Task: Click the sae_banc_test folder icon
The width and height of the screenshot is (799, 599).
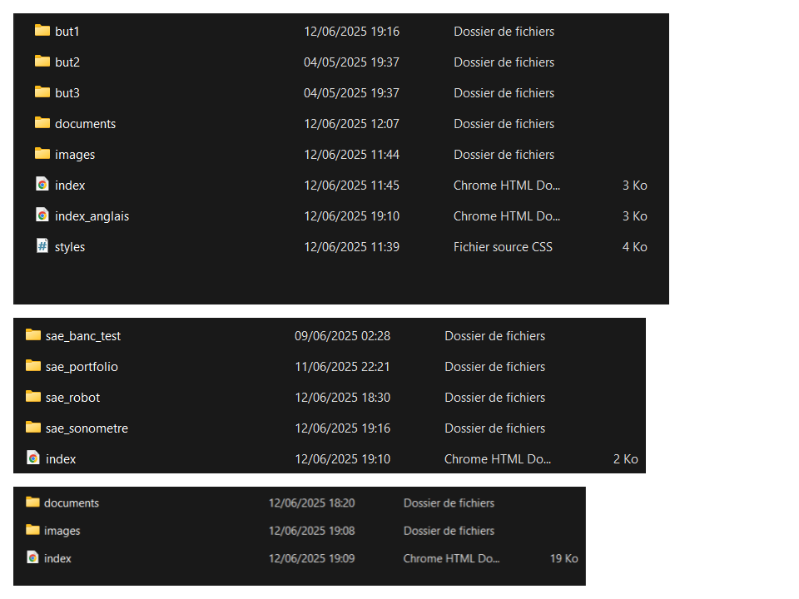Action: click(33, 335)
